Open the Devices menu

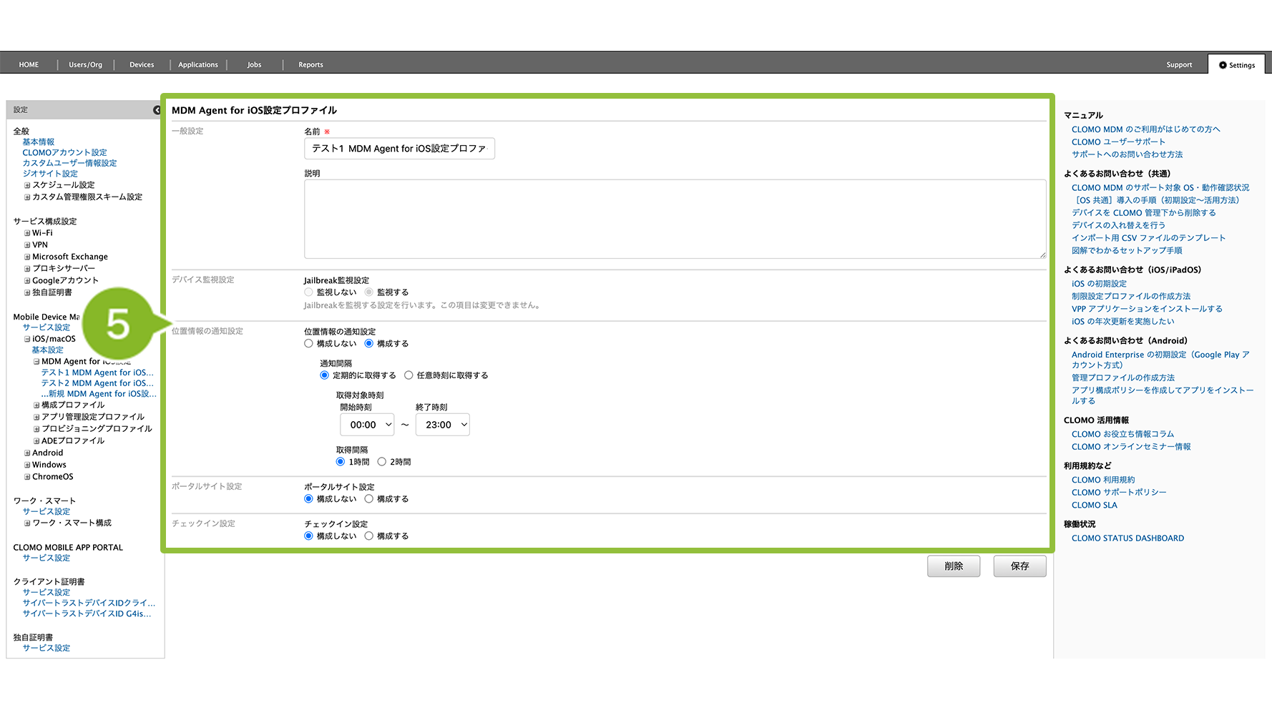tap(142, 65)
